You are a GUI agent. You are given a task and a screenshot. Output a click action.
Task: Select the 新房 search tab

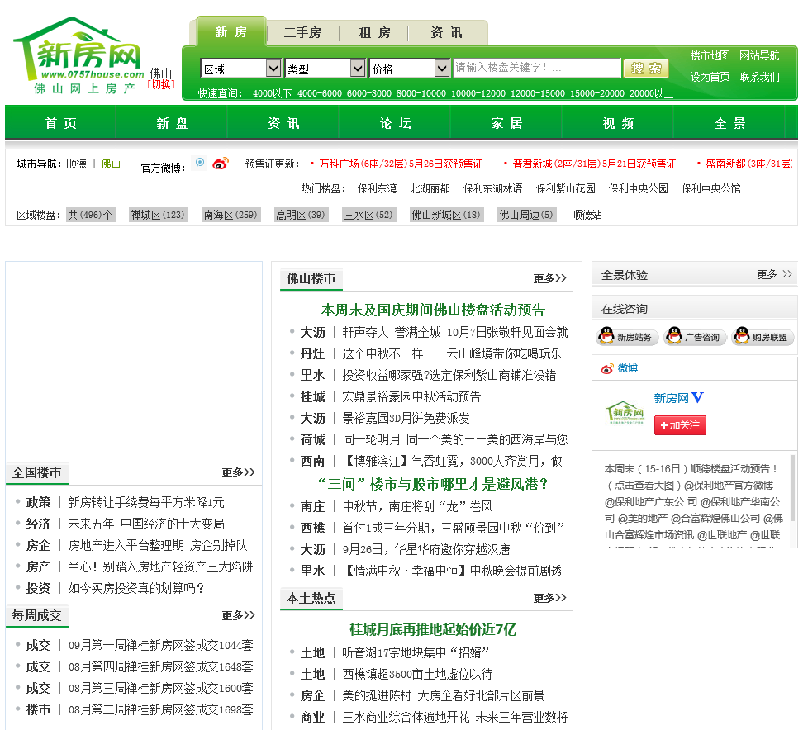231,32
